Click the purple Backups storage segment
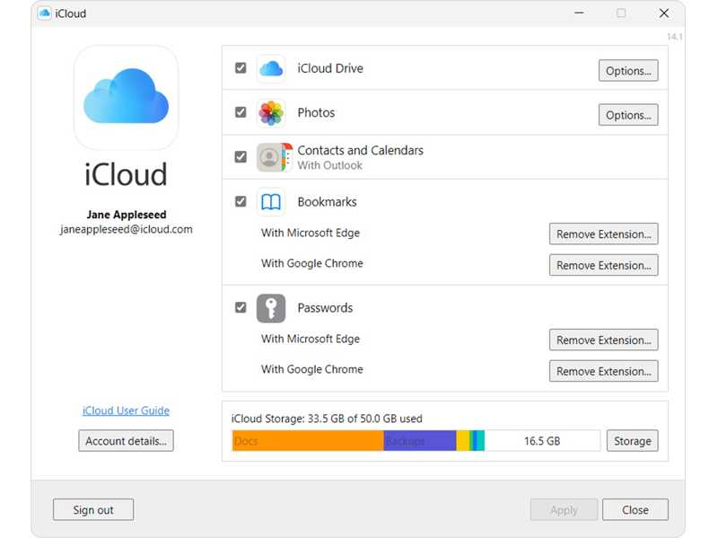Image resolution: width=718 pixels, height=538 pixels. click(x=420, y=441)
